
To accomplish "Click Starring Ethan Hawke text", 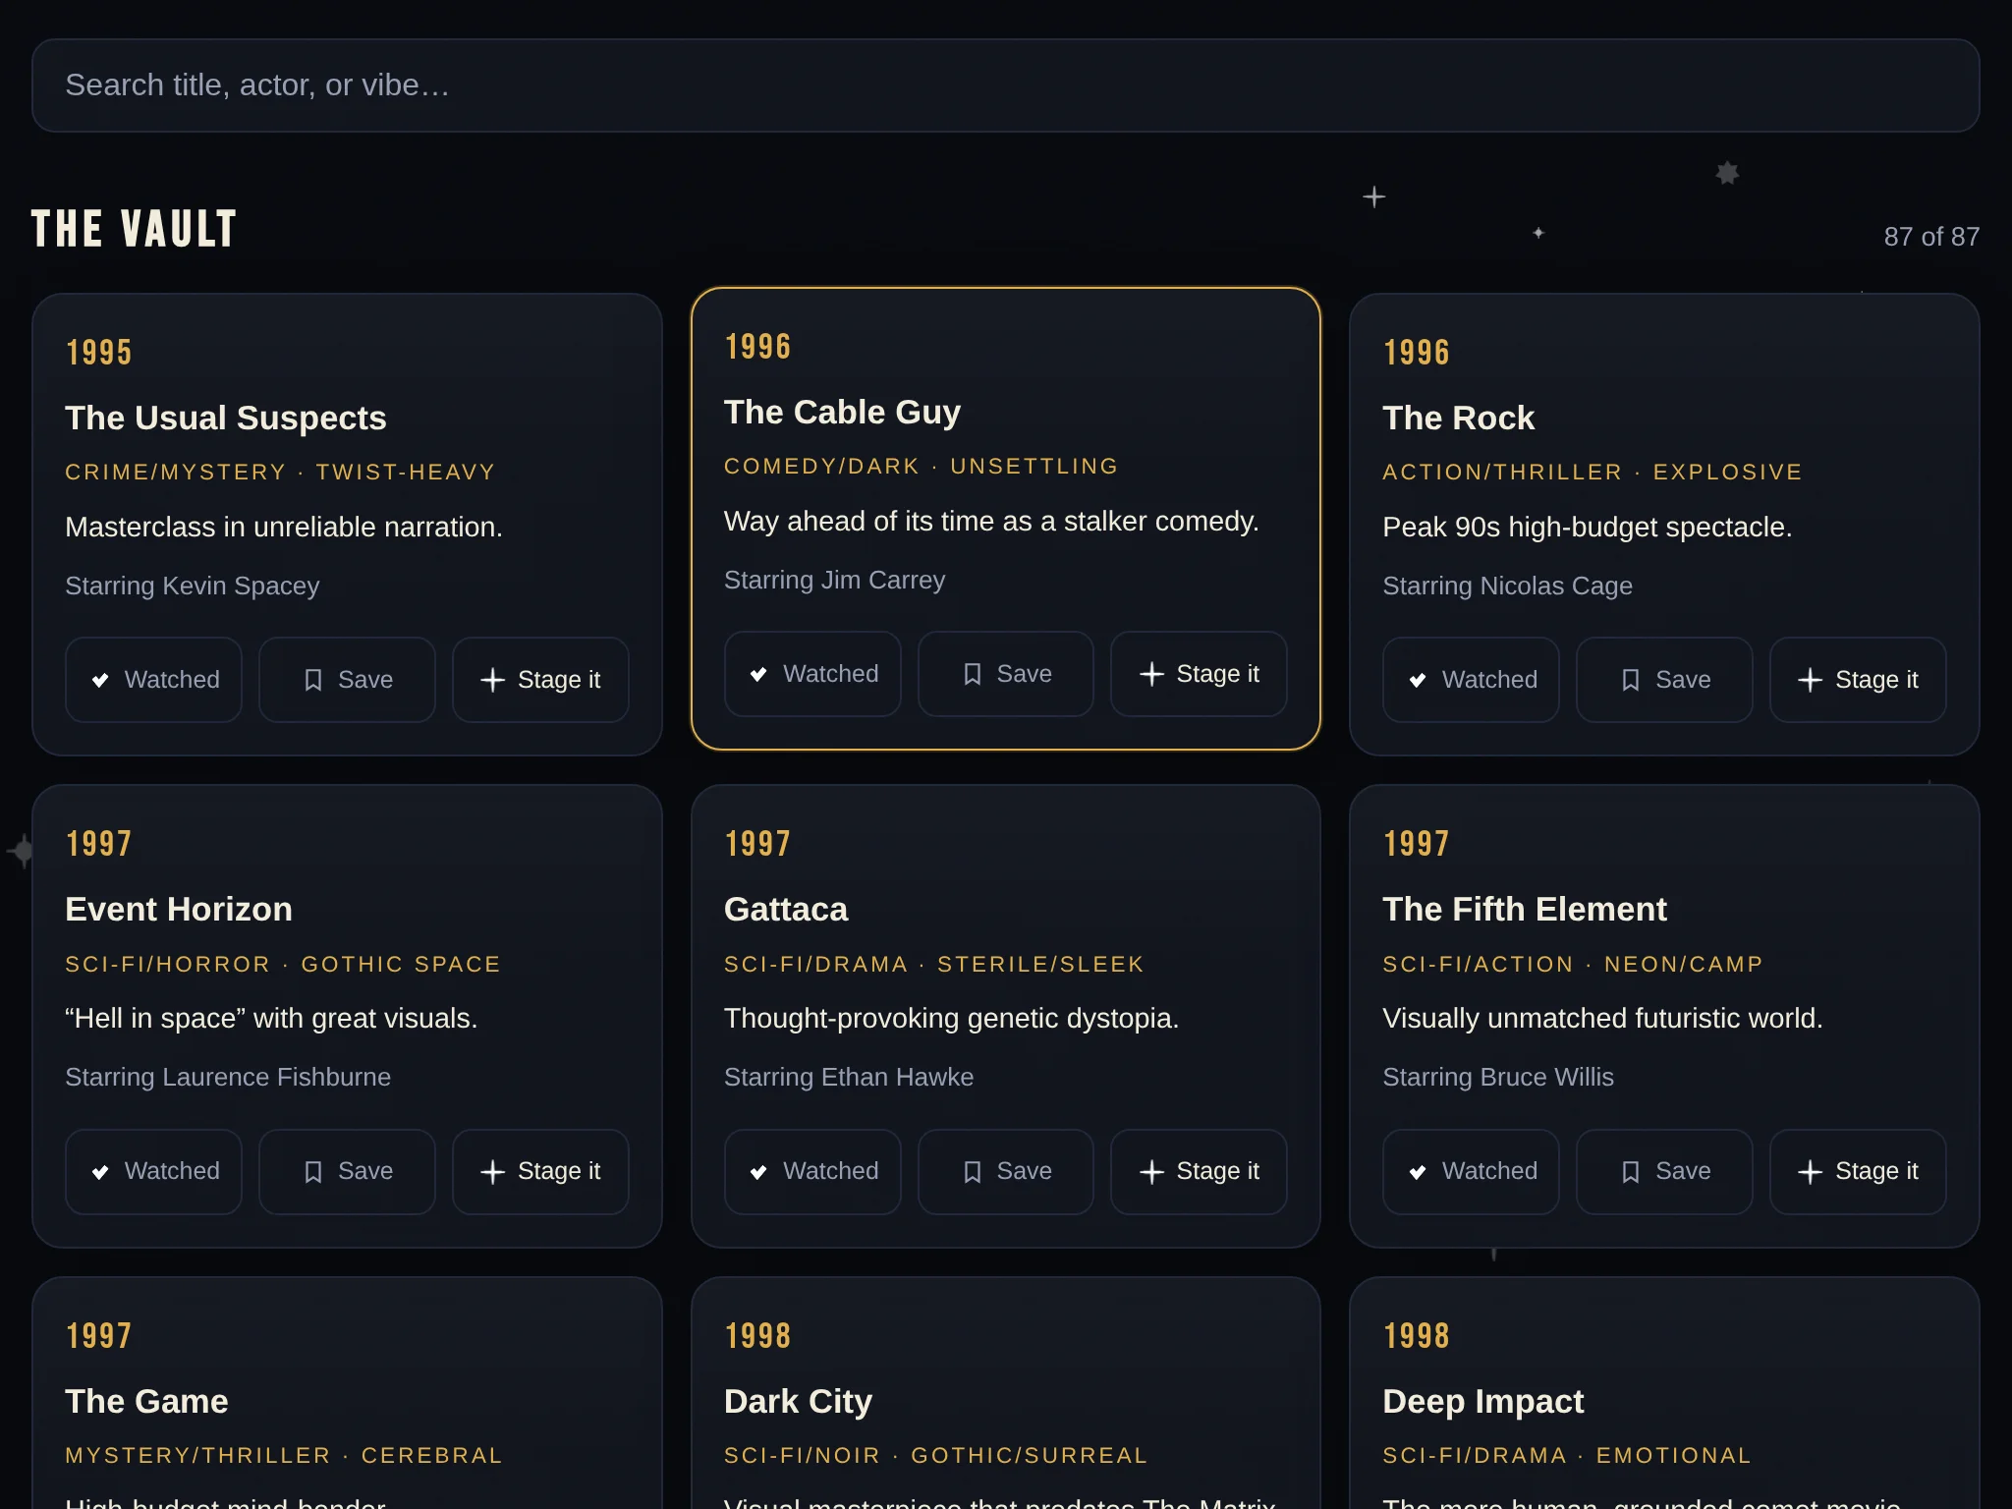I will click(x=849, y=1077).
